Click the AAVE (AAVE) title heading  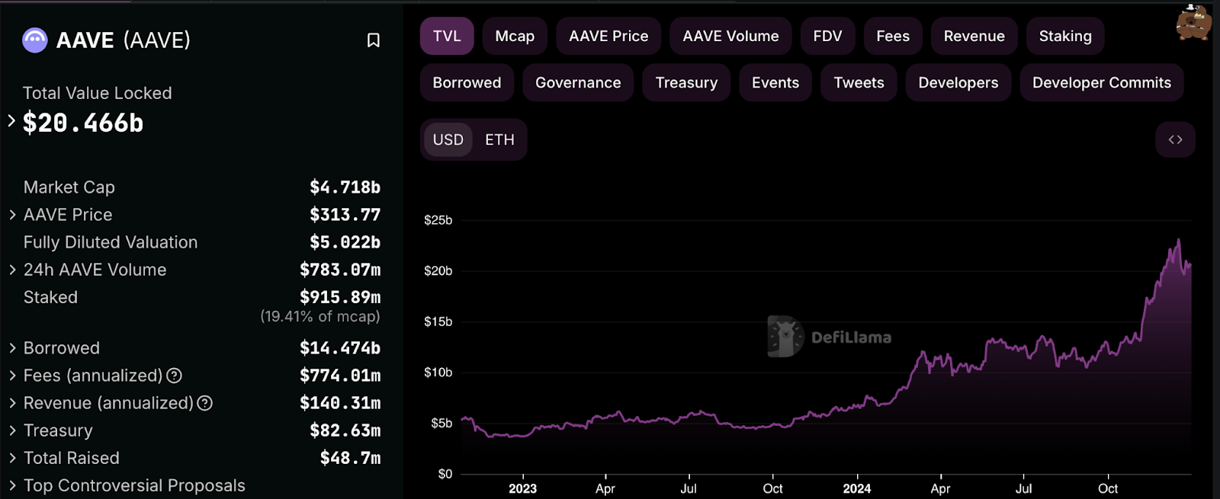124,40
